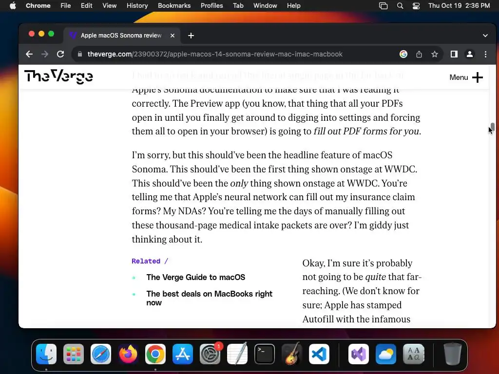Open the File menu

point(66,6)
